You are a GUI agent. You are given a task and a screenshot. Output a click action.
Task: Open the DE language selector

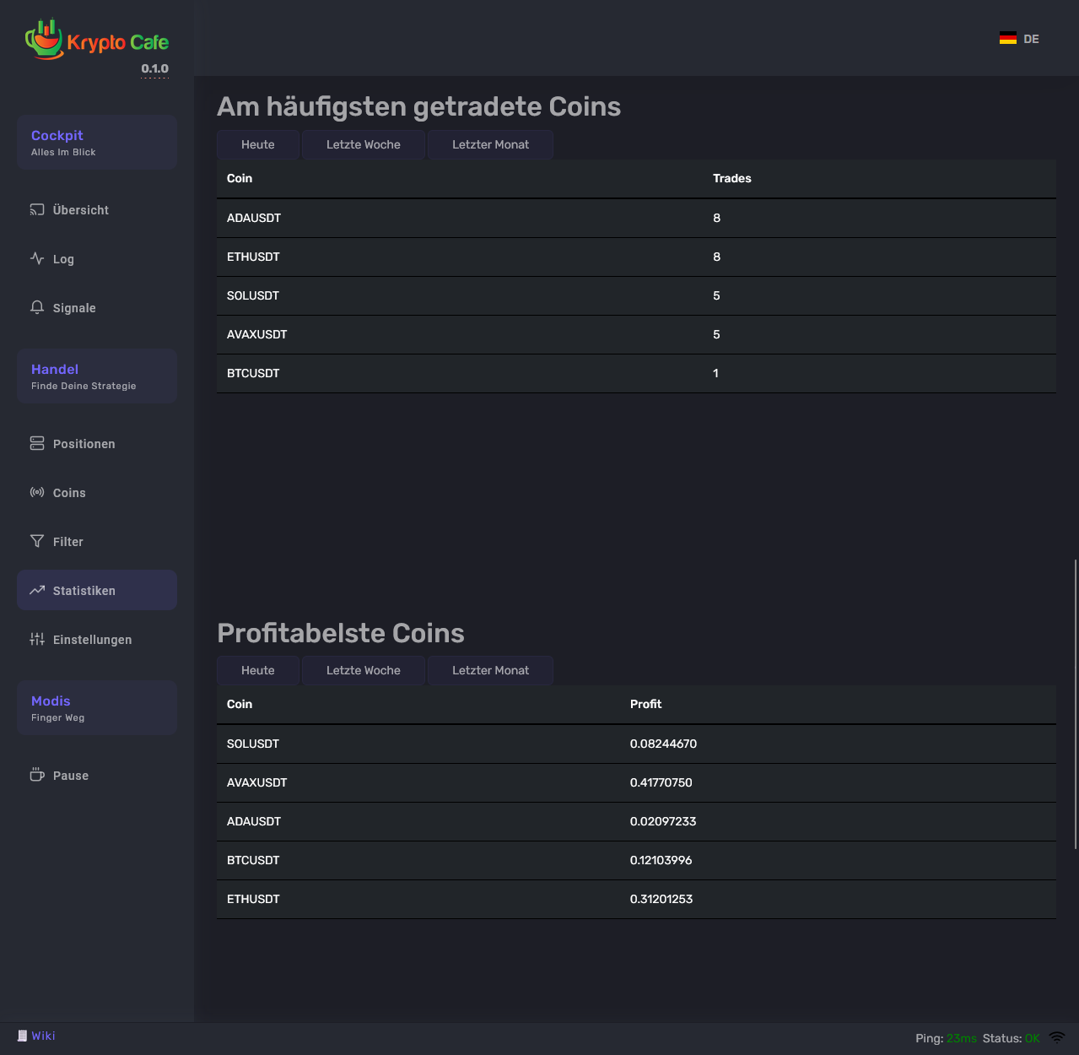point(1031,39)
